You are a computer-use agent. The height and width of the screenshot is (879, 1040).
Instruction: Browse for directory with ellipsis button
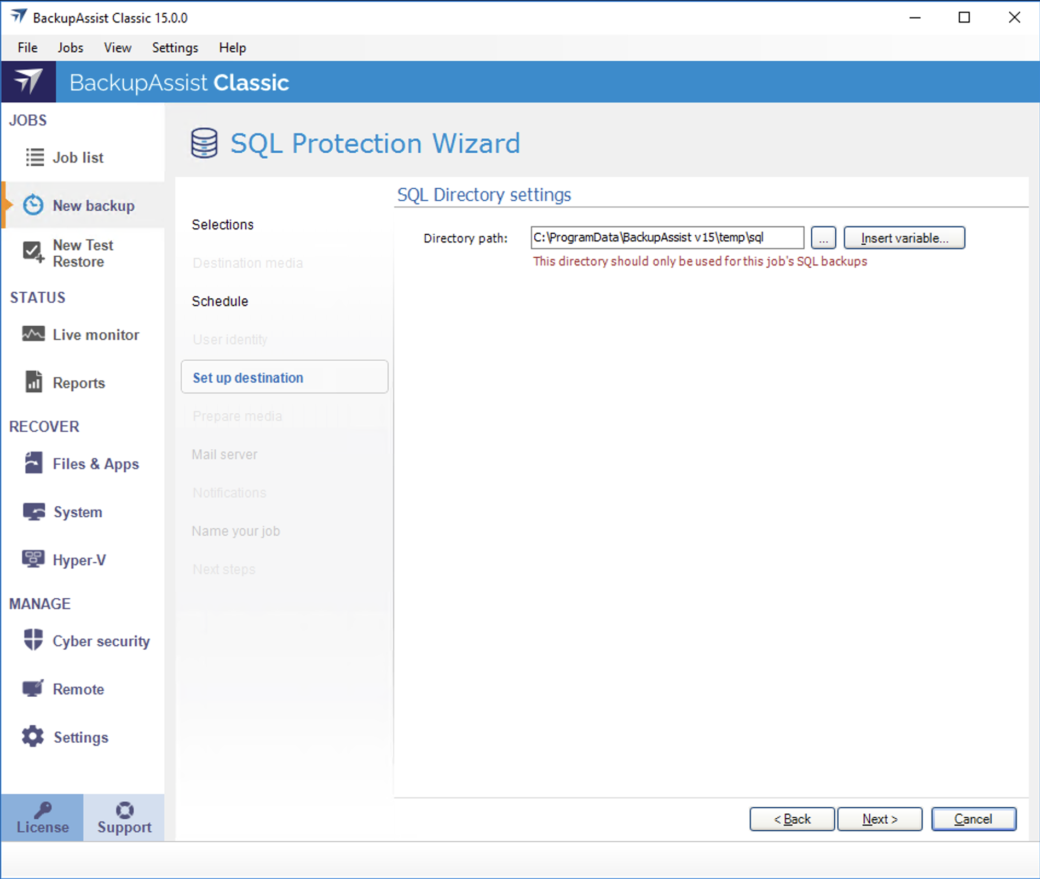(823, 238)
